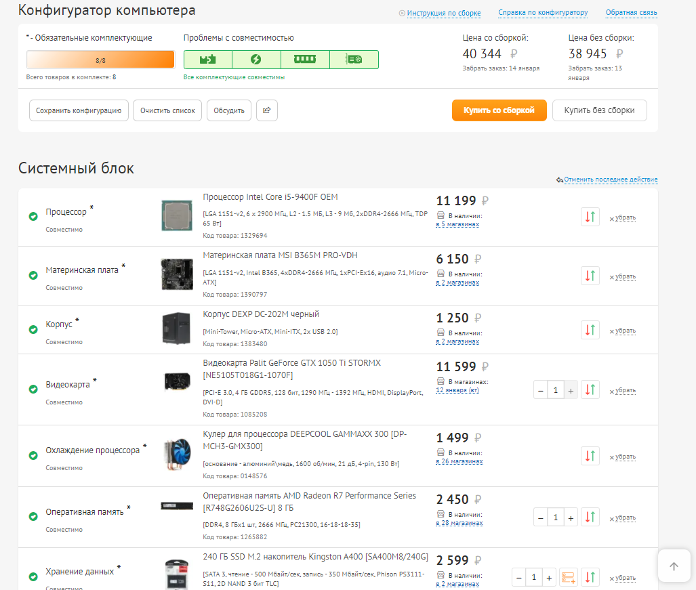Remove the DEXP case with убрать
The width and height of the screenshot is (696, 590).
coord(625,331)
